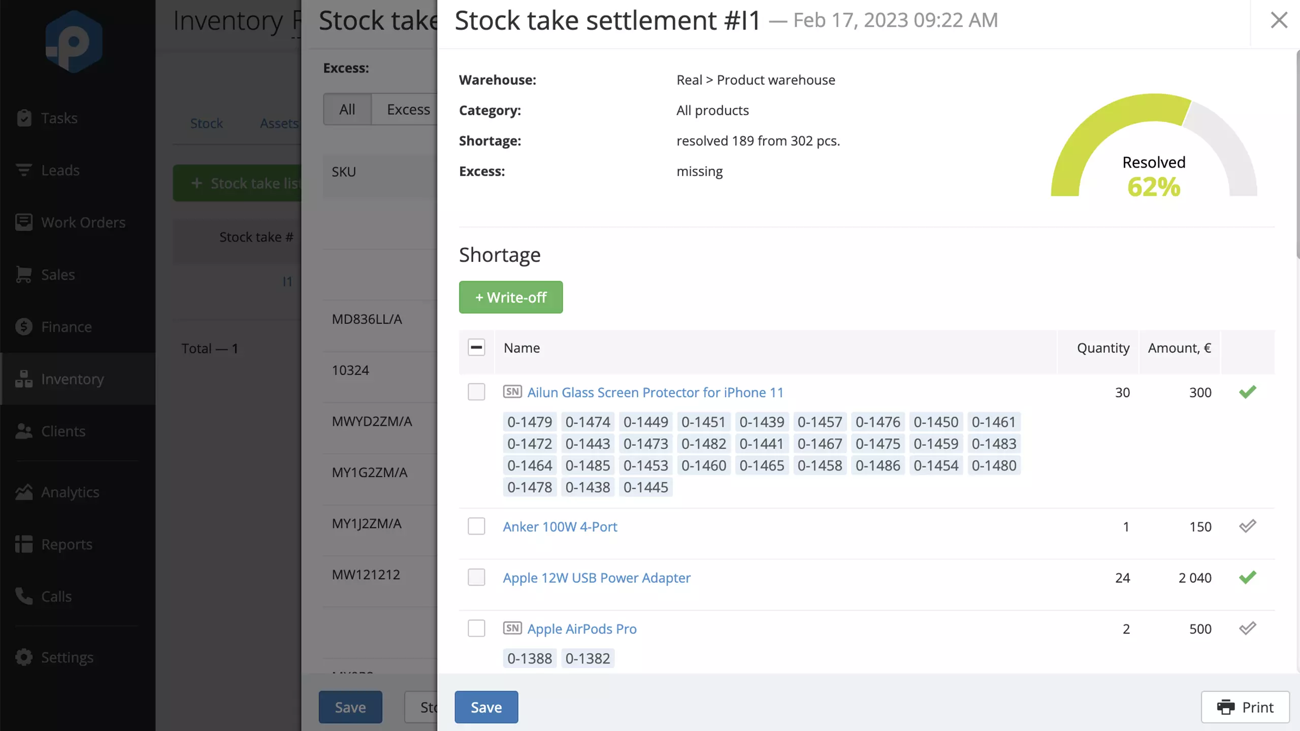Open the Settings gear icon
The width and height of the screenshot is (1300, 731).
[x=24, y=657]
